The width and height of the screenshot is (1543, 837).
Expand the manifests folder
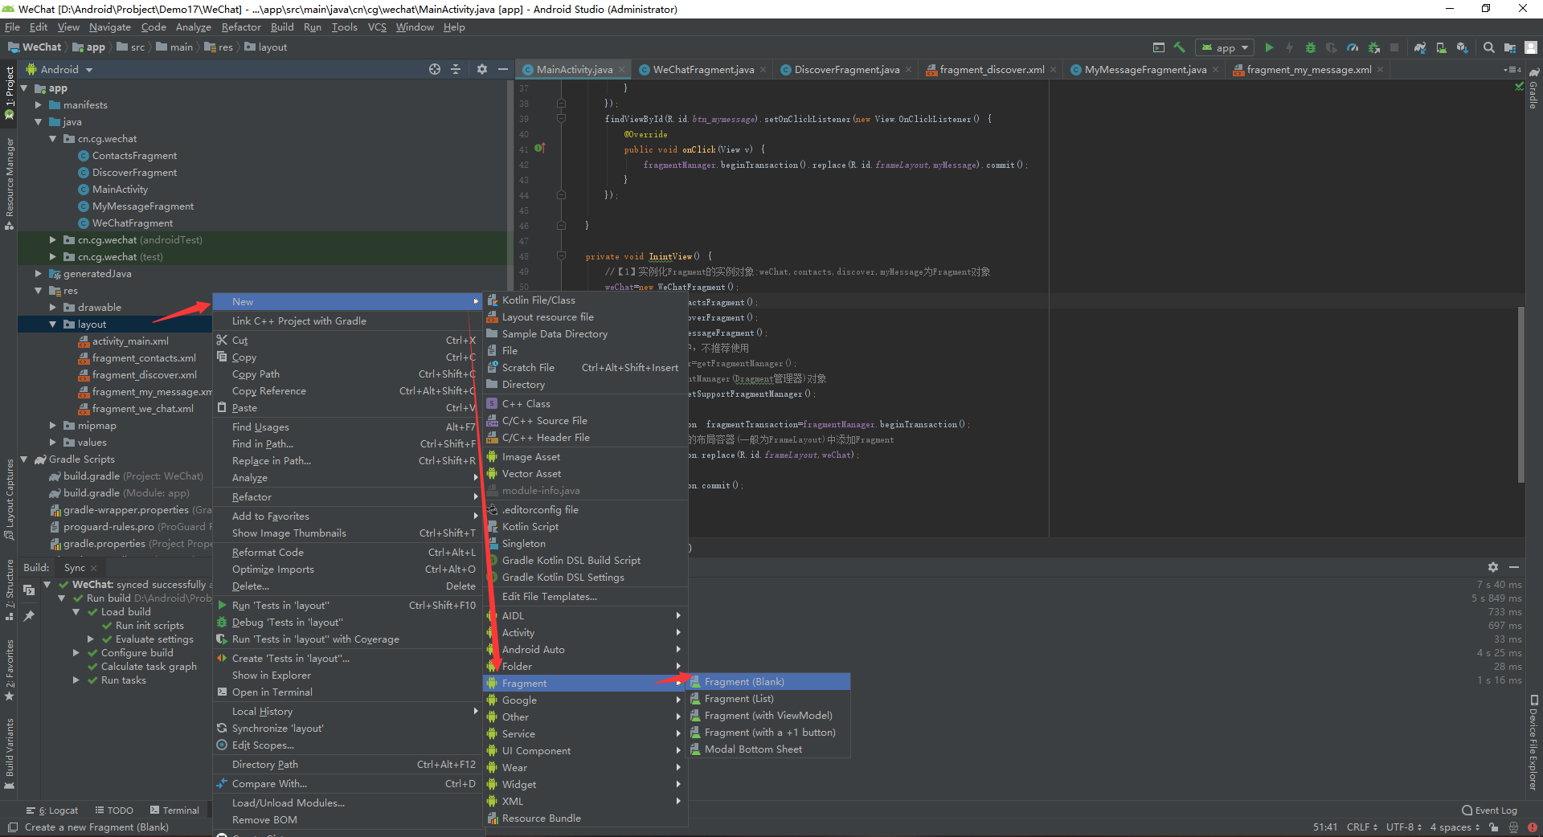[38, 105]
